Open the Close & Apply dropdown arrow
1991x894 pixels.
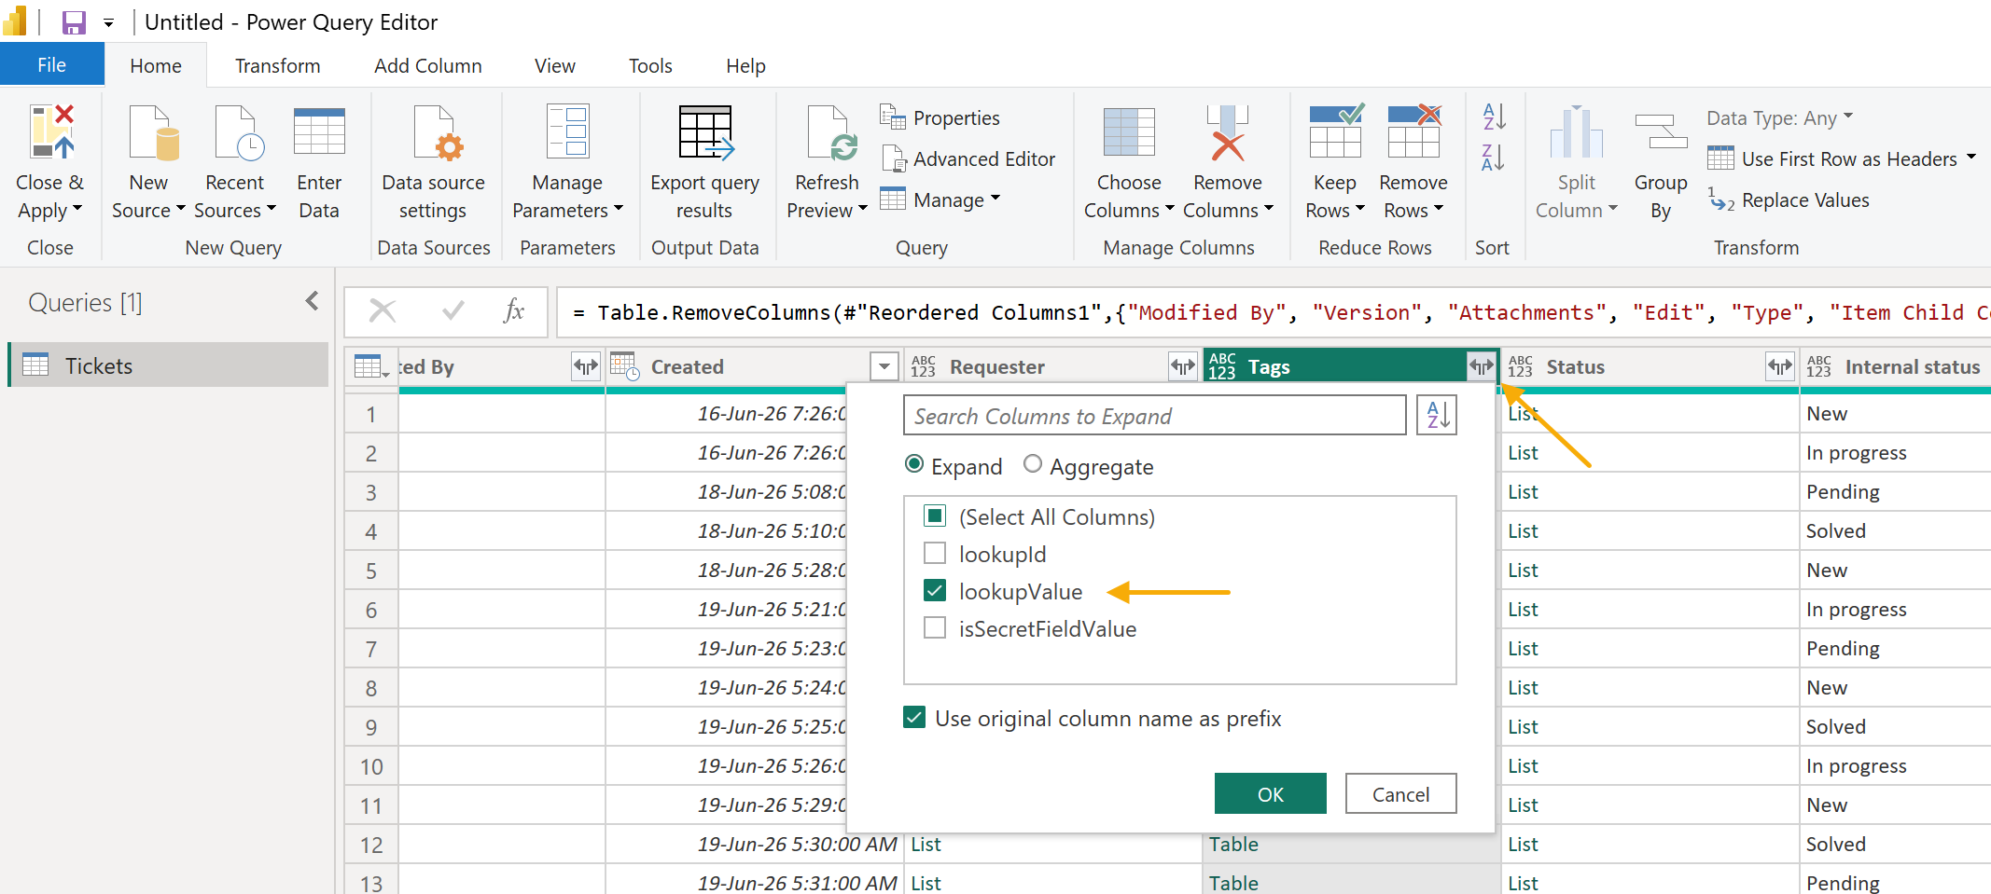[x=77, y=209]
